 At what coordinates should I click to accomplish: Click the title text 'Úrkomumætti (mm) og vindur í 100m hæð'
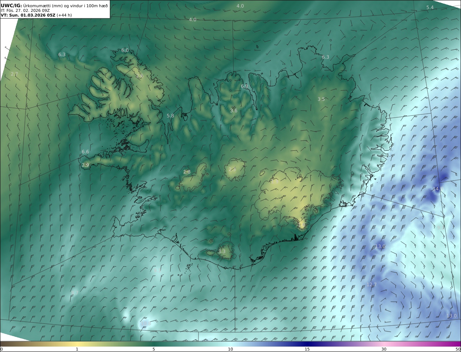click(65, 6)
